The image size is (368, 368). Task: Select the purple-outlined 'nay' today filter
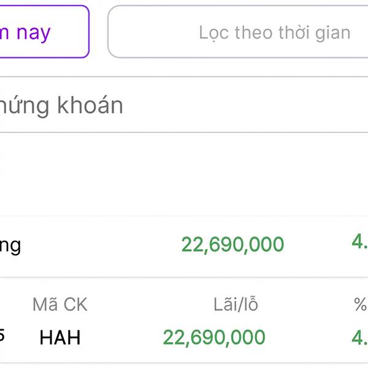click(37, 32)
